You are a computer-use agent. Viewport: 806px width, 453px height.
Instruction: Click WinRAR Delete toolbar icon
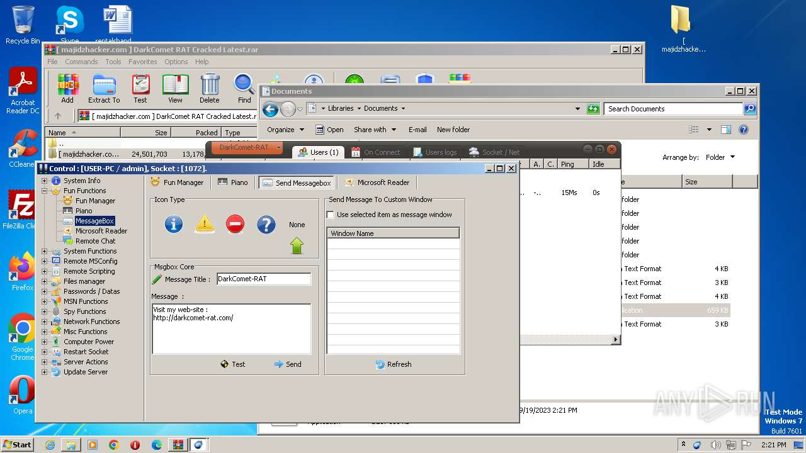pyautogui.click(x=210, y=89)
